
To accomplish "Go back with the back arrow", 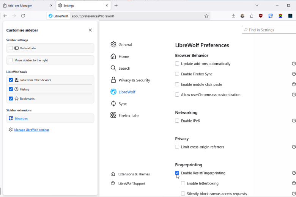I will coord(5,16).
